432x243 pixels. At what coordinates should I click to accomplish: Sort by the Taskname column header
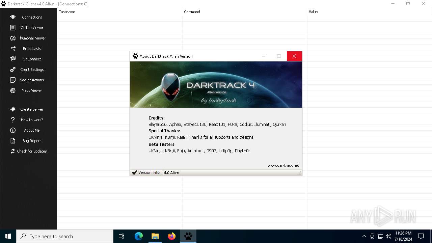coord(120,12)
